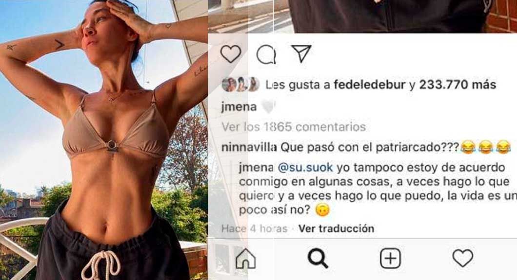
Task: Click the @su.suok mention
Action: click(x=305, y=168)
